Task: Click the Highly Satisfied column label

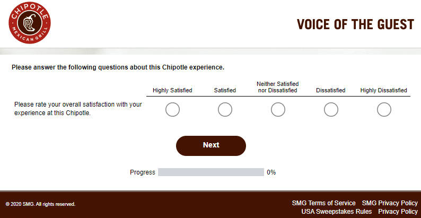Action: point(172,91)
